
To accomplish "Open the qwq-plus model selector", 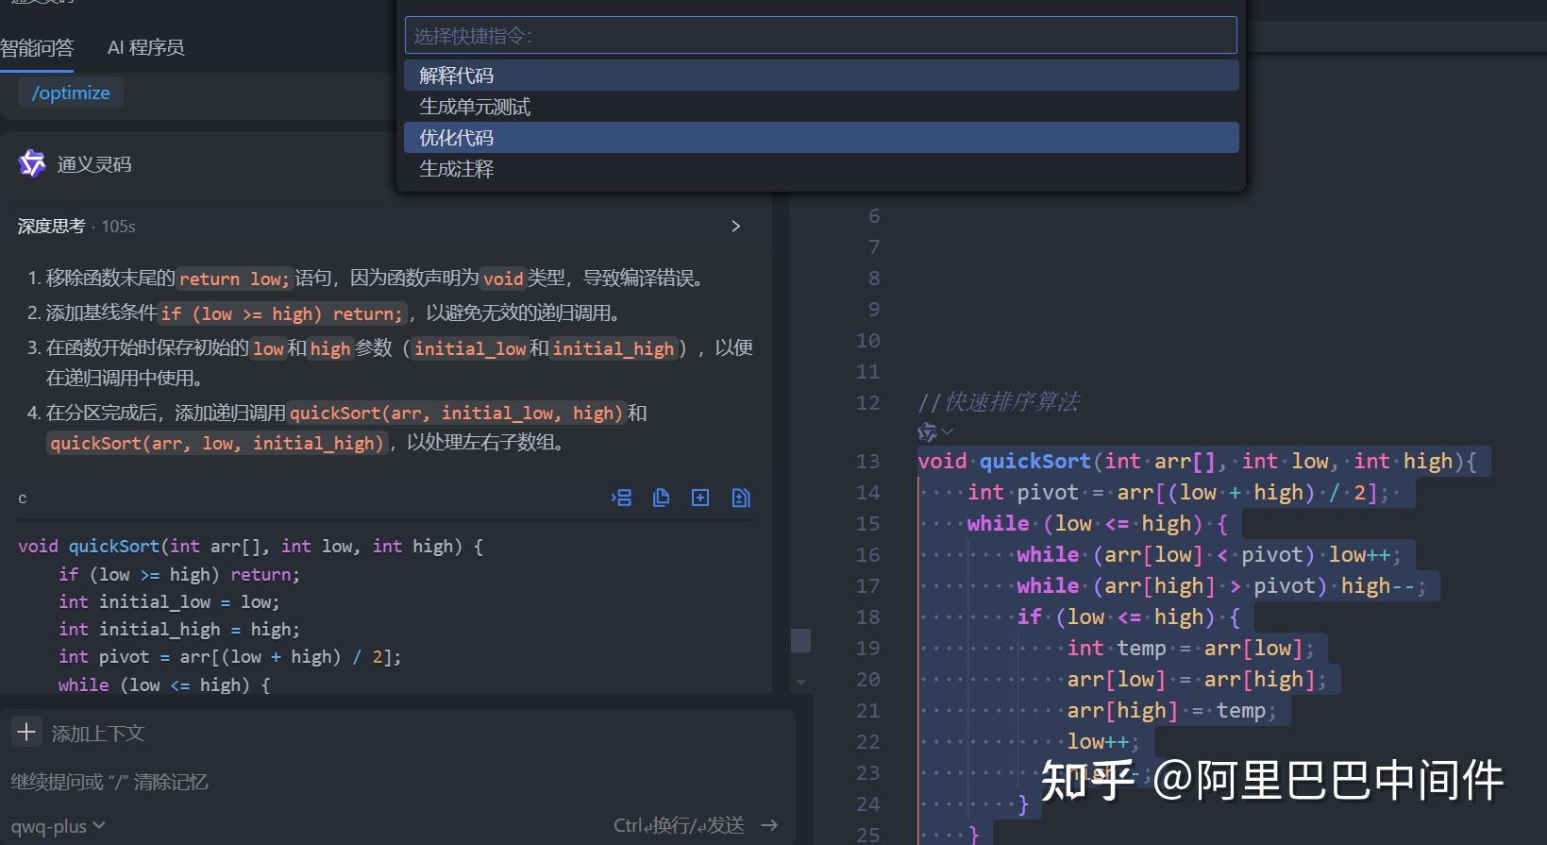I will pos(58,826).
